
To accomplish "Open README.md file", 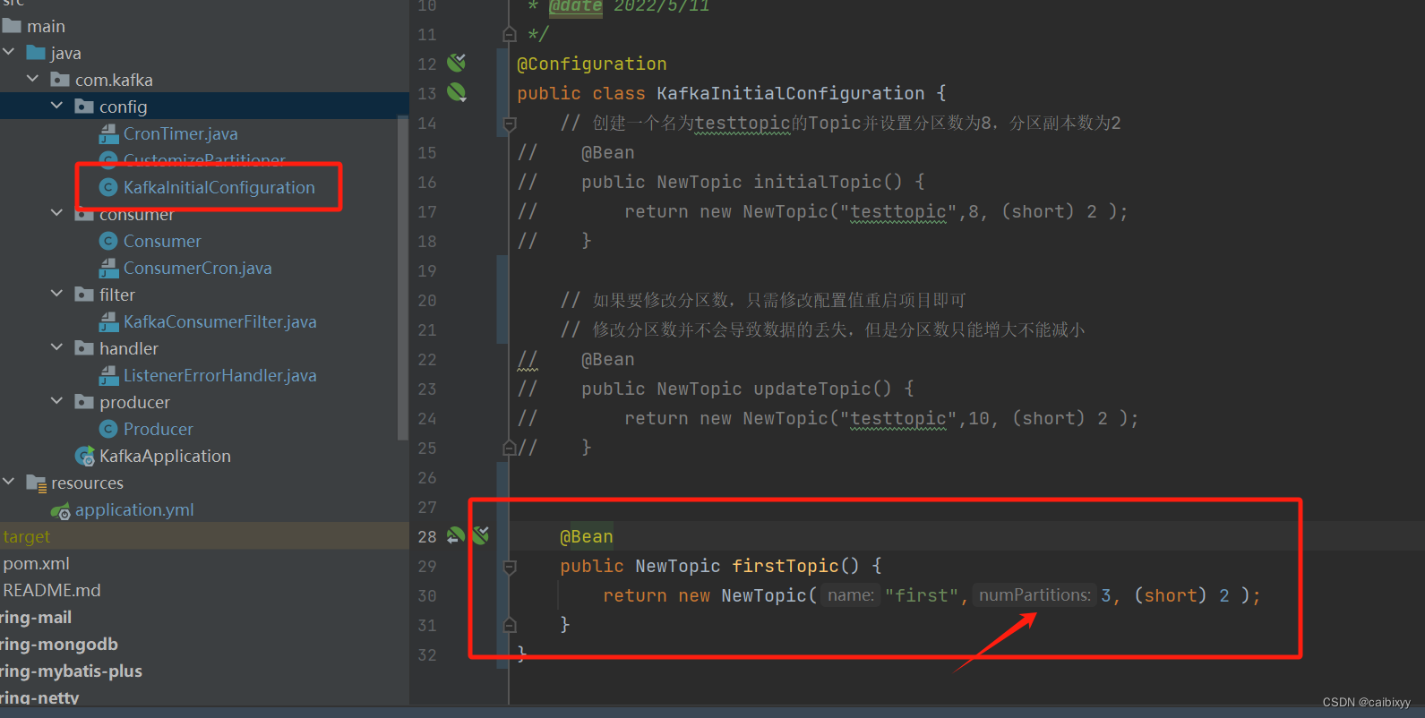I will pyautogui.click(x=51, y=590).
